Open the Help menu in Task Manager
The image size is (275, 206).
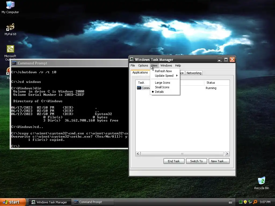(178, 65)
